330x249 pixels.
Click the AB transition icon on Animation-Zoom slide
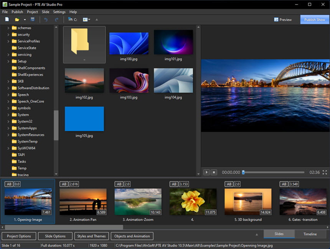pos(119,184)
